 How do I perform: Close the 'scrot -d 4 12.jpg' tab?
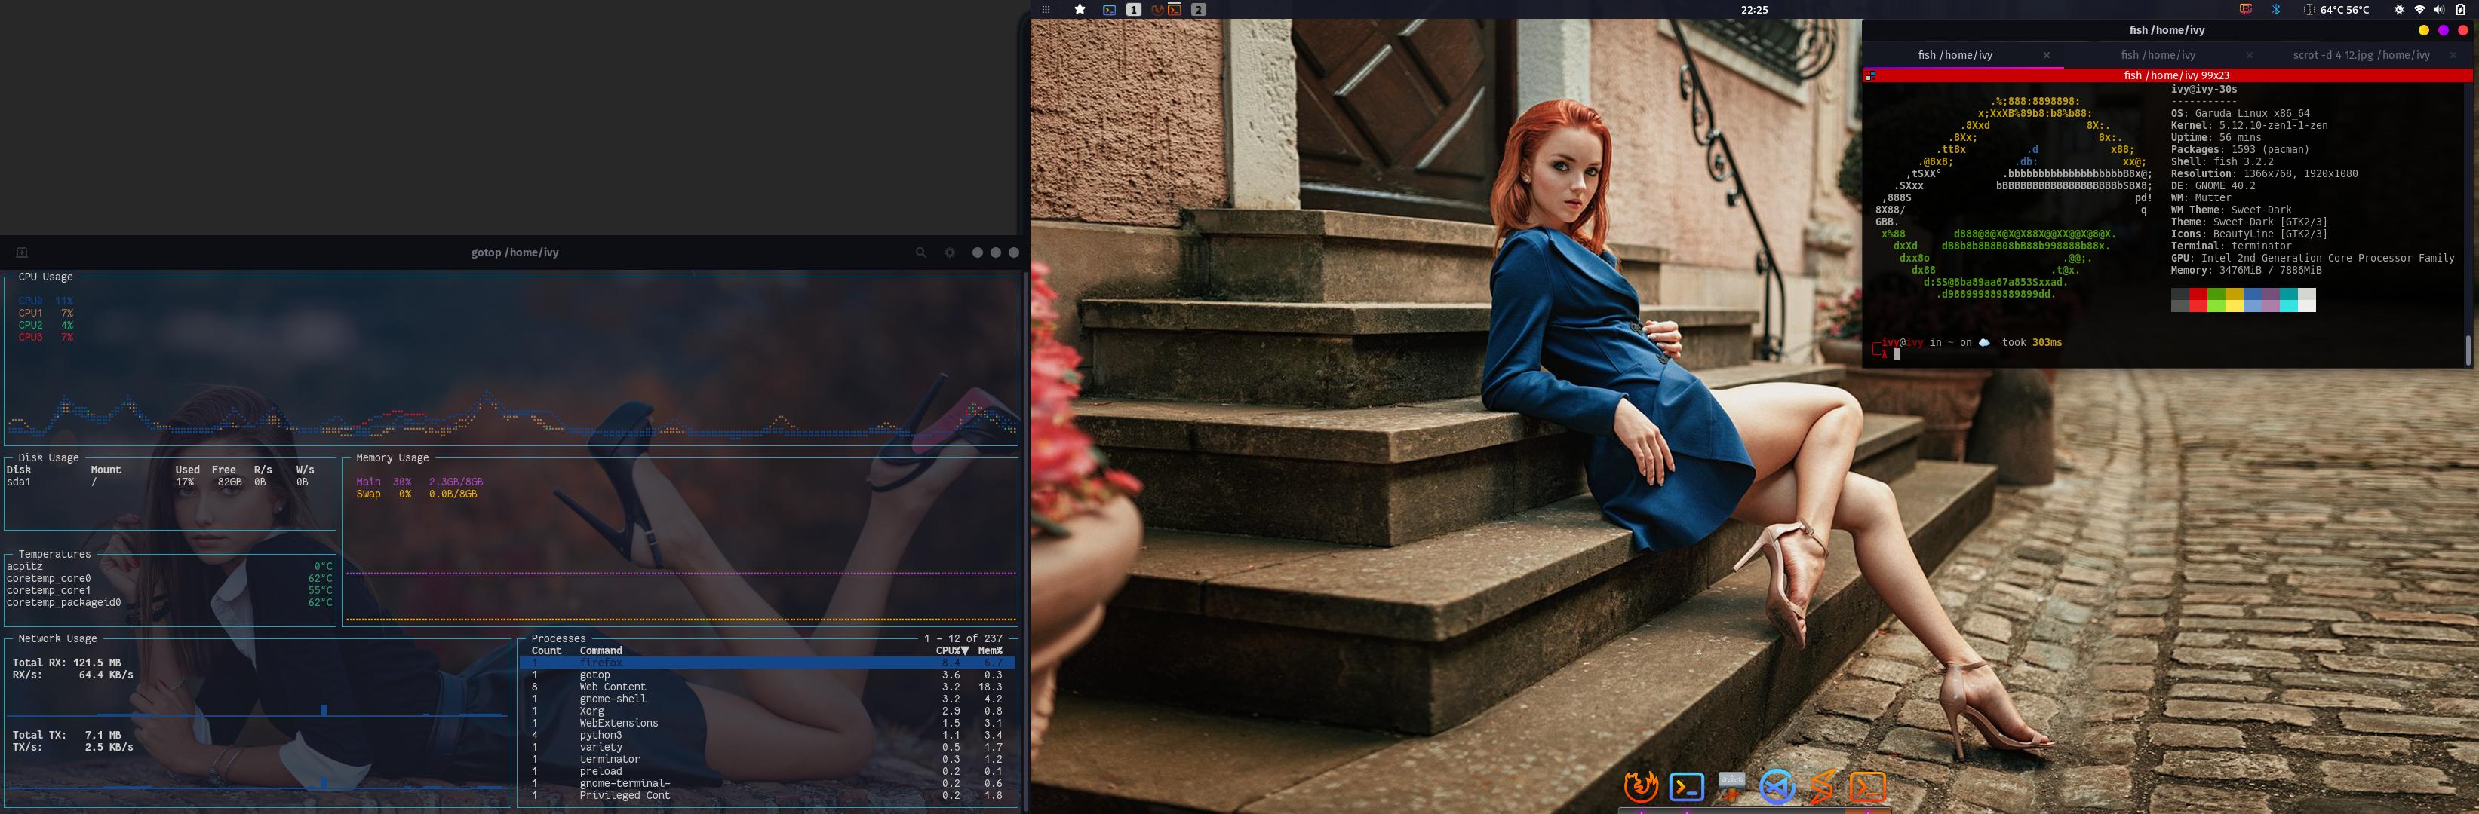[x=2453, y=56]
